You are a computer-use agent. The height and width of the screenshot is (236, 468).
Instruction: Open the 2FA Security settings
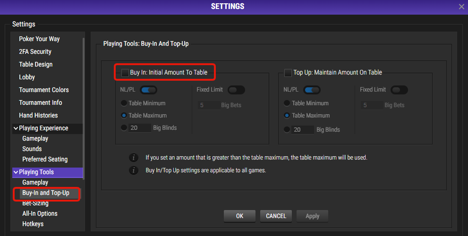click(35, 51)
